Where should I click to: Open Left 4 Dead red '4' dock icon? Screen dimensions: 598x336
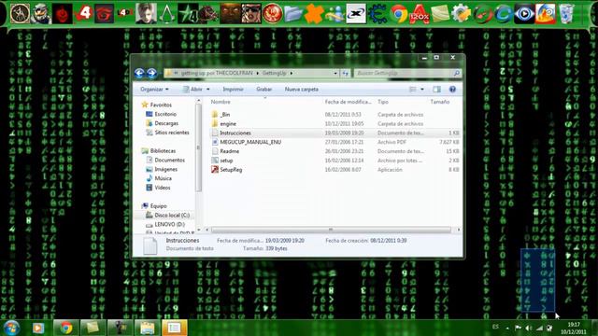click(83, 14)
